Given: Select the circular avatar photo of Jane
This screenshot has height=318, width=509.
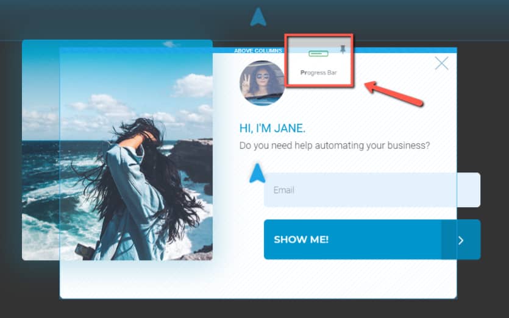Looking at the screenshot, I should point(262,83).
